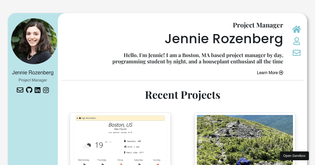Click the Home icon in the right navigation
This screenshot has width=315, height=165.
tap(296, 29)
